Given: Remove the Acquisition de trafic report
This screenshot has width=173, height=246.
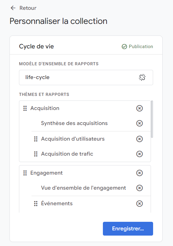Looking at the screenshot, I should coord(139,154).
